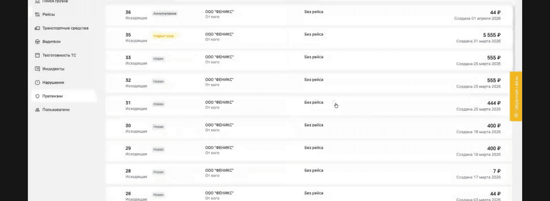
Task: Select the 7 ₽ amount
Action: (x=497, y=171)
